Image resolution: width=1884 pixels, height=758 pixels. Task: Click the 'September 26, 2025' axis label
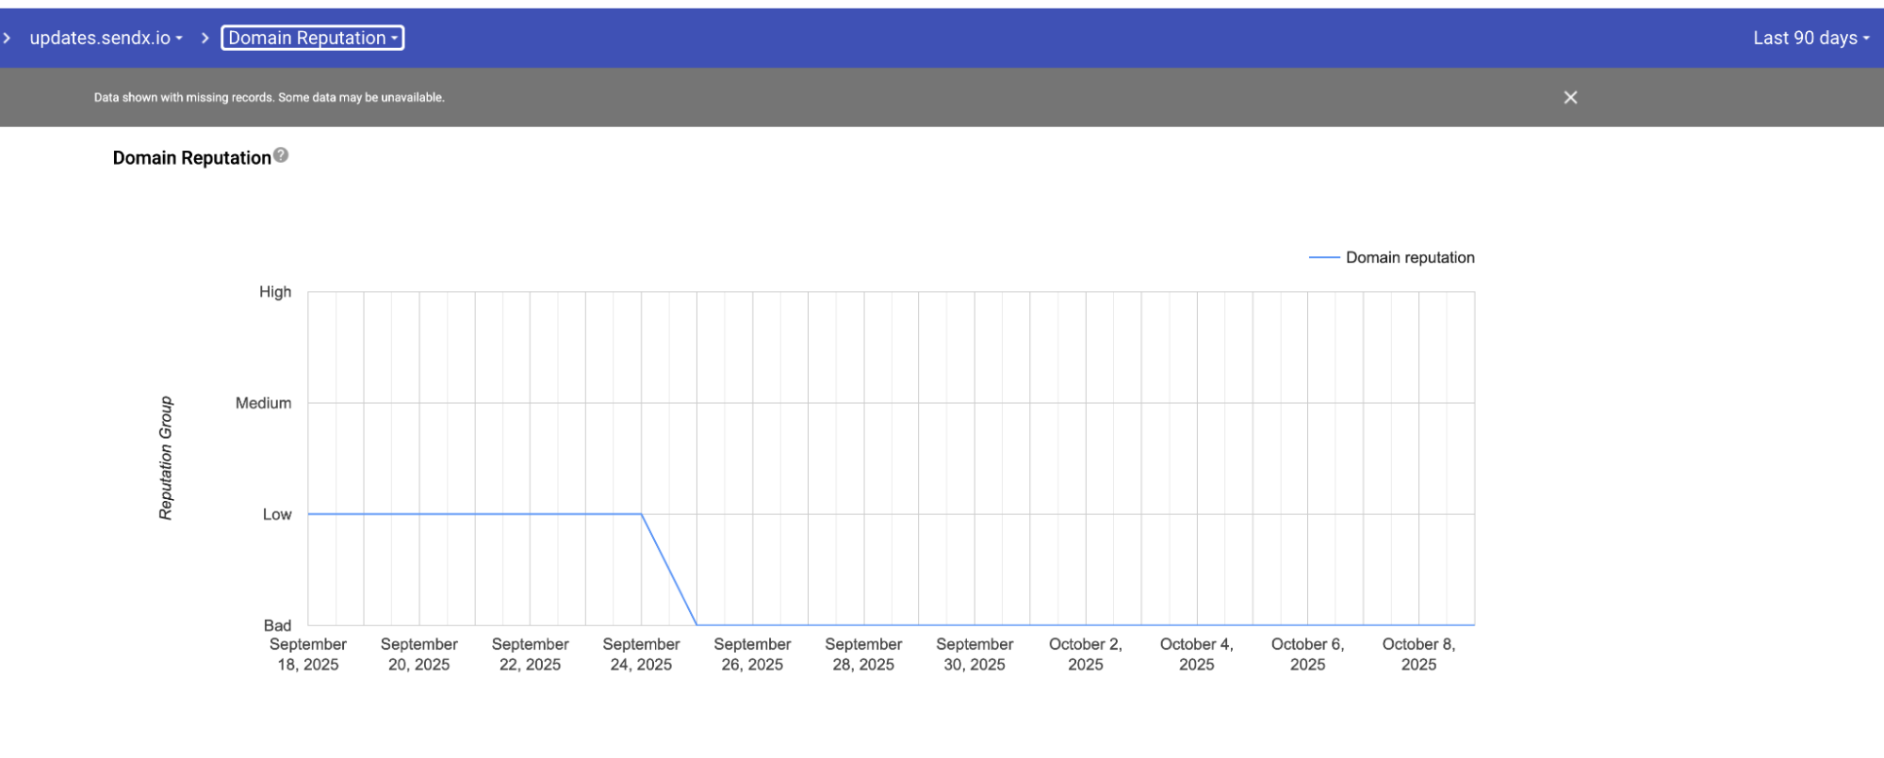[753, 654]
